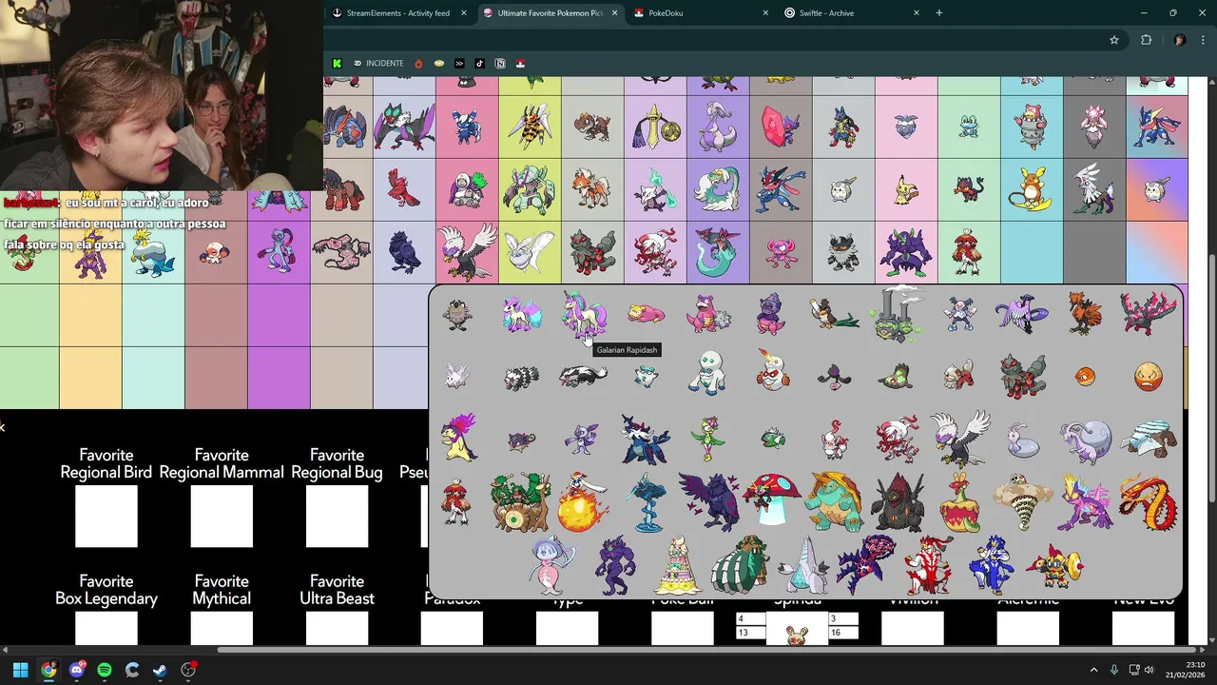Select Hisuian Avalugg in the popup
1217x685 pixels.
[x=1149, y=439]
